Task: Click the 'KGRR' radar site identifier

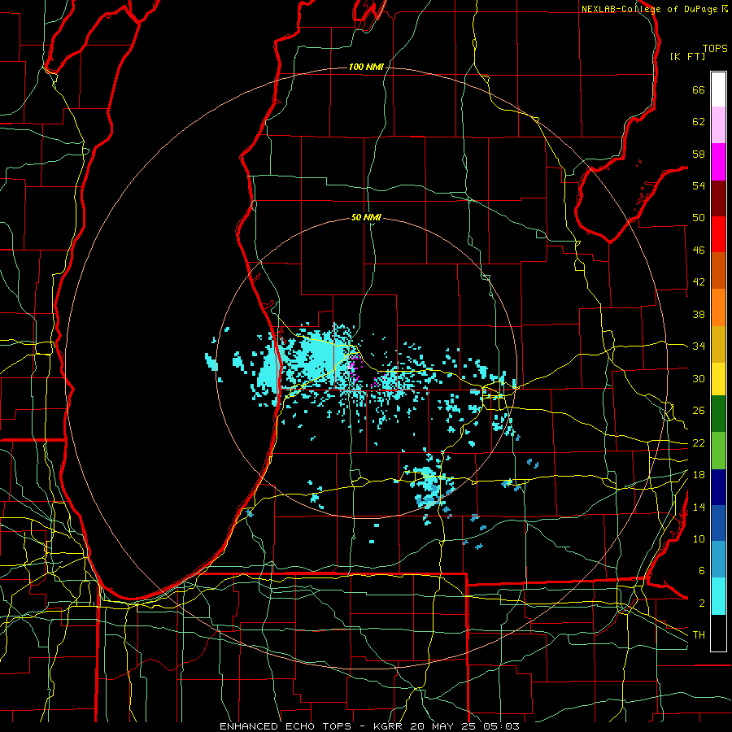Action: tap(390, 726)
